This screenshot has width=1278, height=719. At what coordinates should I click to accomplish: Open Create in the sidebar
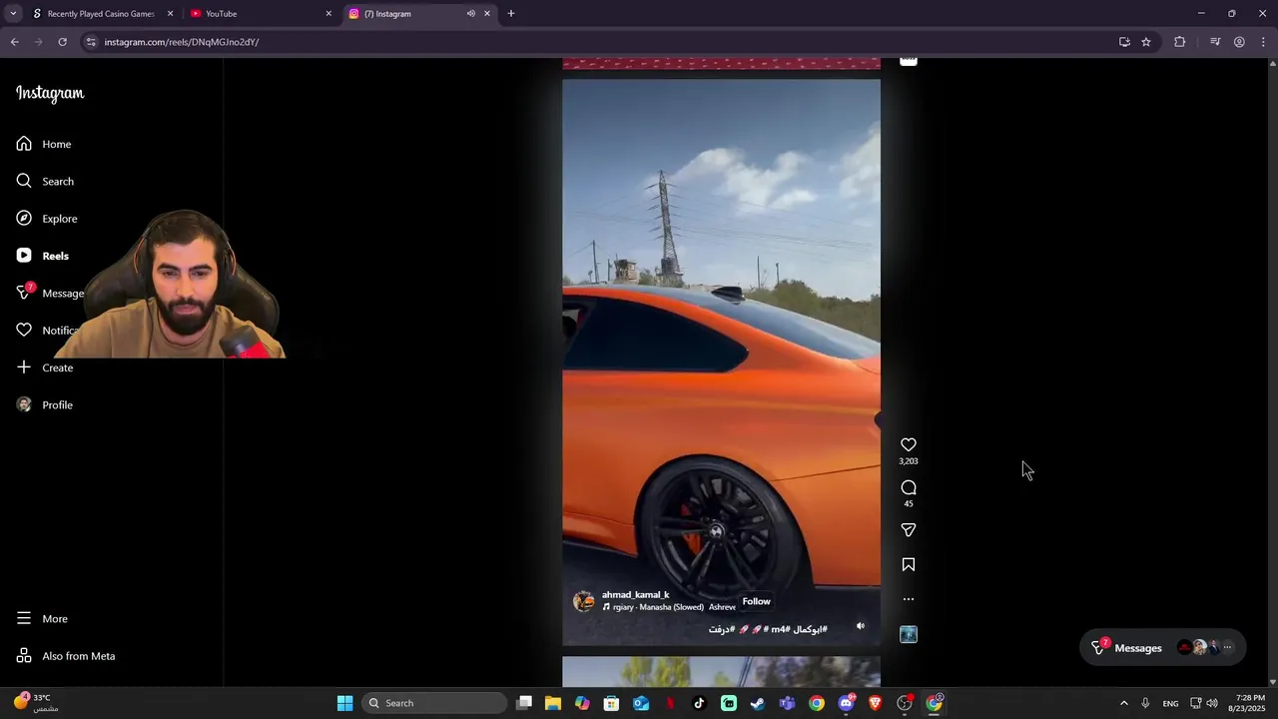click(45, 367)
